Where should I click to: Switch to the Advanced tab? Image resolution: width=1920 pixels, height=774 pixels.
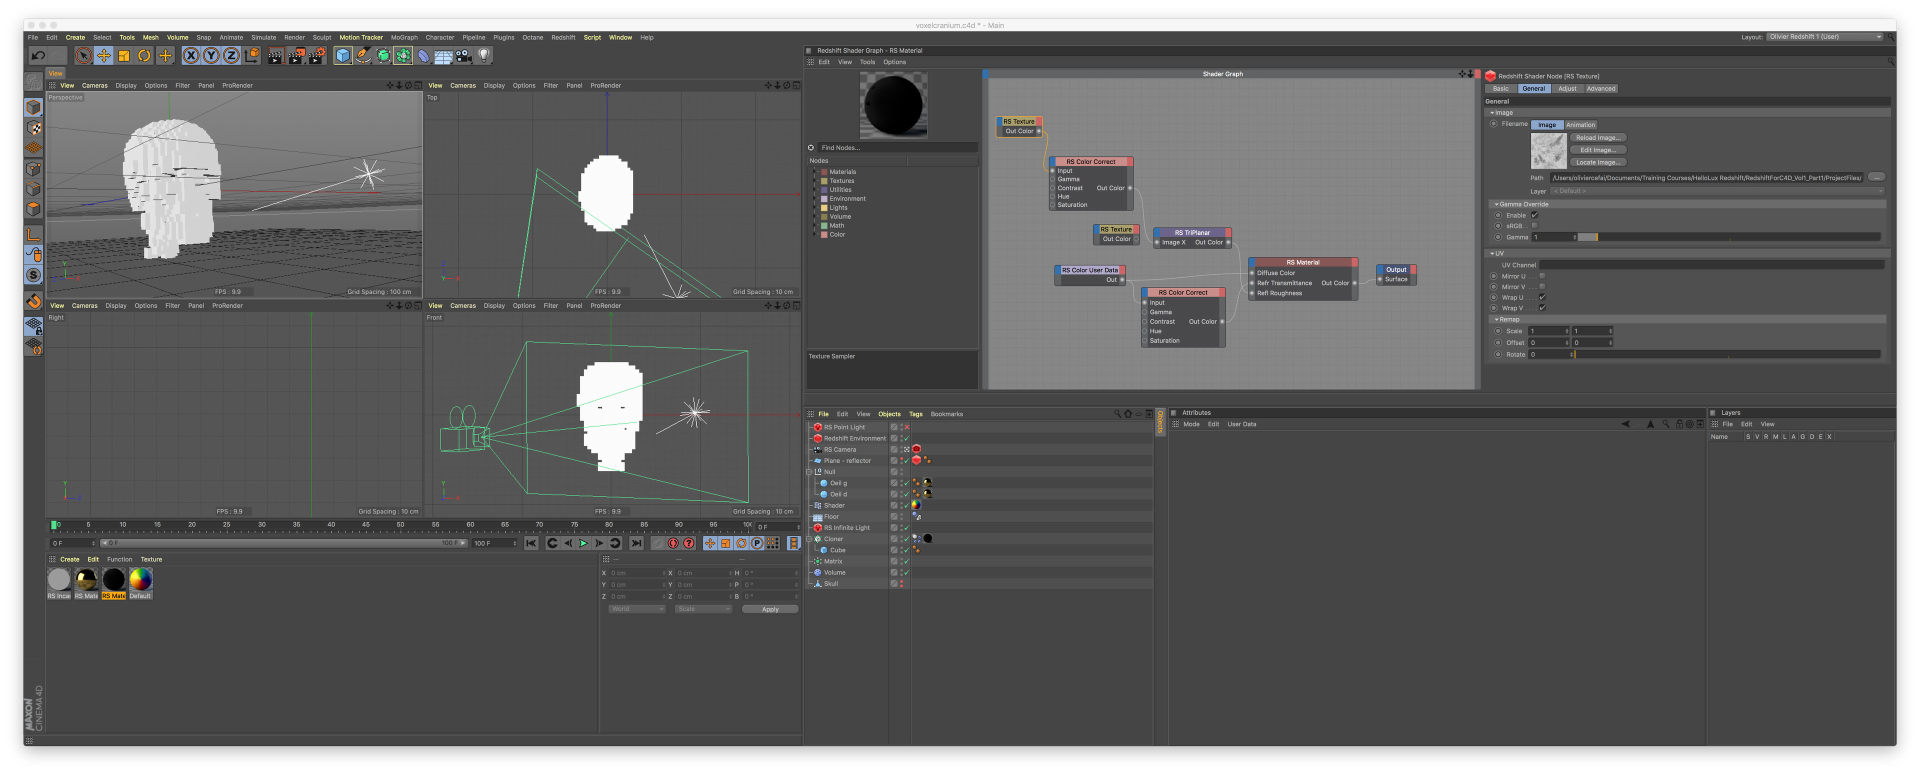[1601, 88]
